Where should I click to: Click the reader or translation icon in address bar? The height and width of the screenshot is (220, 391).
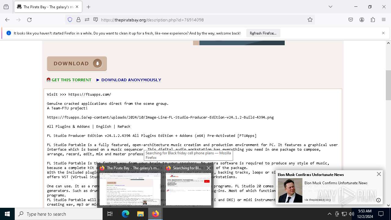[96, 20]
